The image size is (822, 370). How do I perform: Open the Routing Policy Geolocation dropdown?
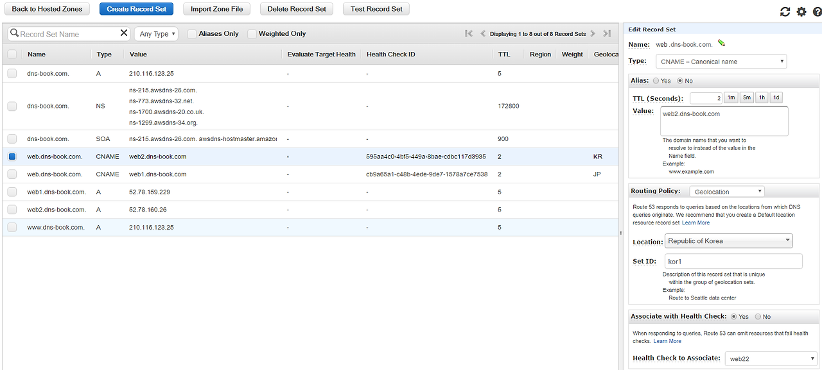[727, 192]
